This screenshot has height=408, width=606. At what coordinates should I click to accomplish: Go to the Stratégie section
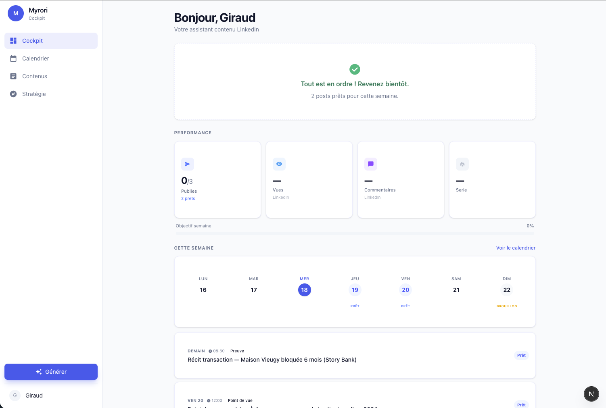pos(34,94)
